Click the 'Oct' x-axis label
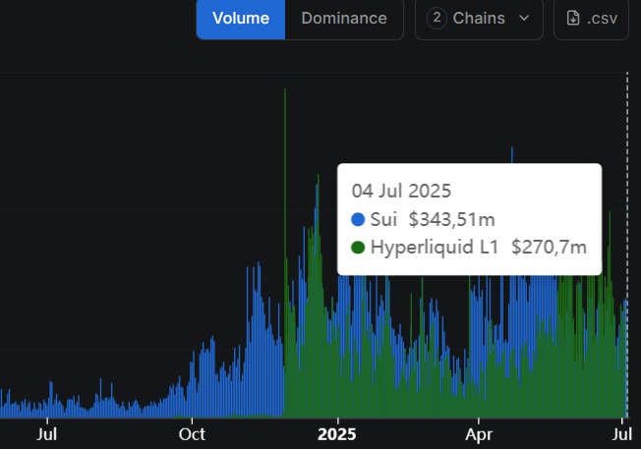 pyautogui.click(x=192, y=434)
